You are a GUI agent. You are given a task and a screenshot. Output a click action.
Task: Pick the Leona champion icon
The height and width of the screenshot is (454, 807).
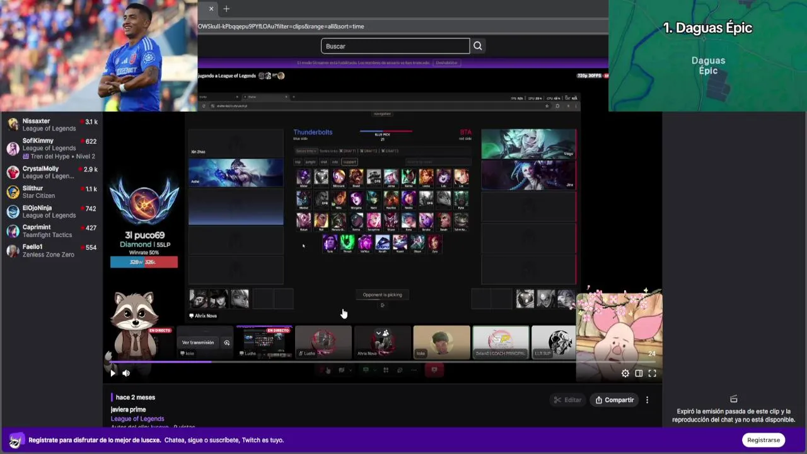[426, 177]
